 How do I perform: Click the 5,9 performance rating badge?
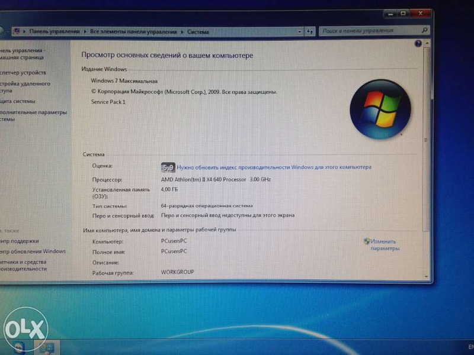168,167
